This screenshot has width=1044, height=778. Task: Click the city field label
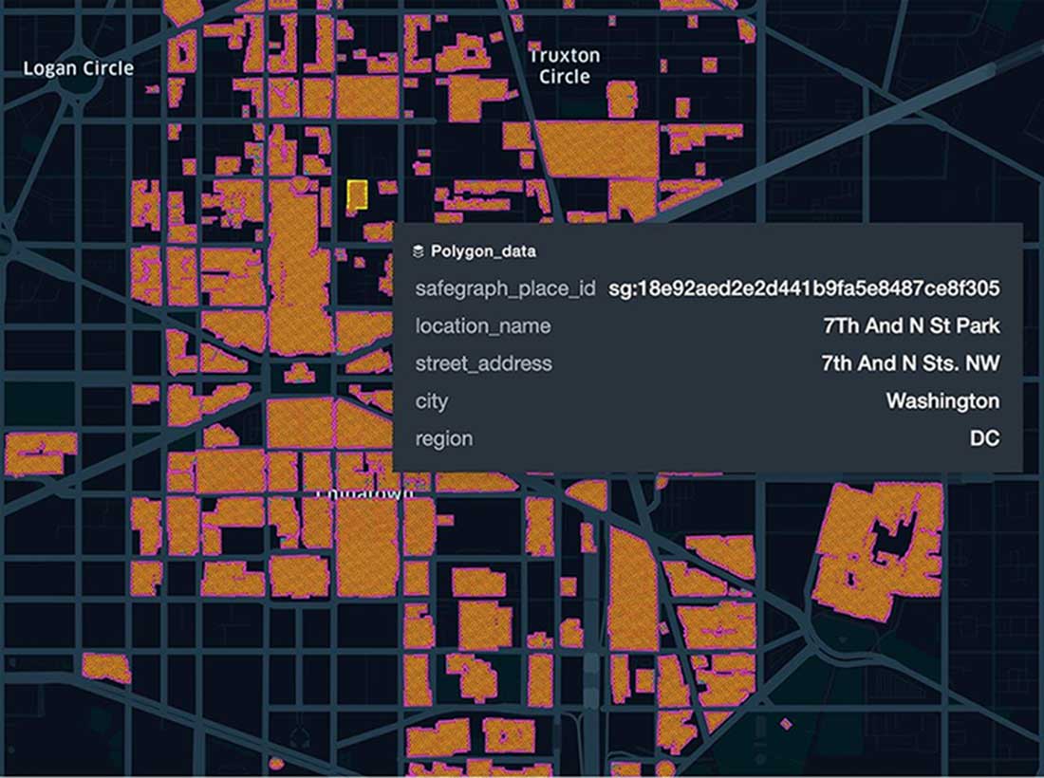(432, 401)
